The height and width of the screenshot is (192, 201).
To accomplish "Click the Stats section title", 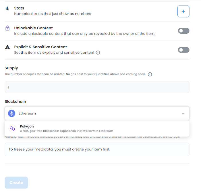I will 19,8.
